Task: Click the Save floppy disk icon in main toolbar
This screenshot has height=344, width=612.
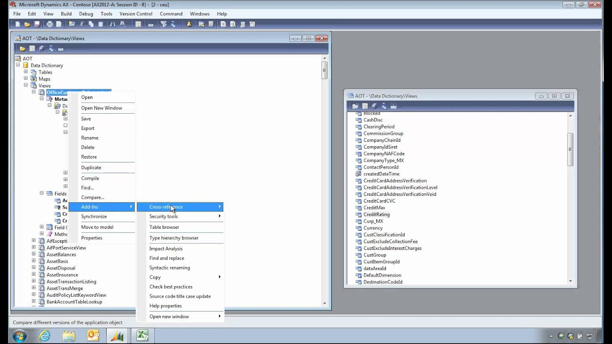Action: [x=37, y=24]
